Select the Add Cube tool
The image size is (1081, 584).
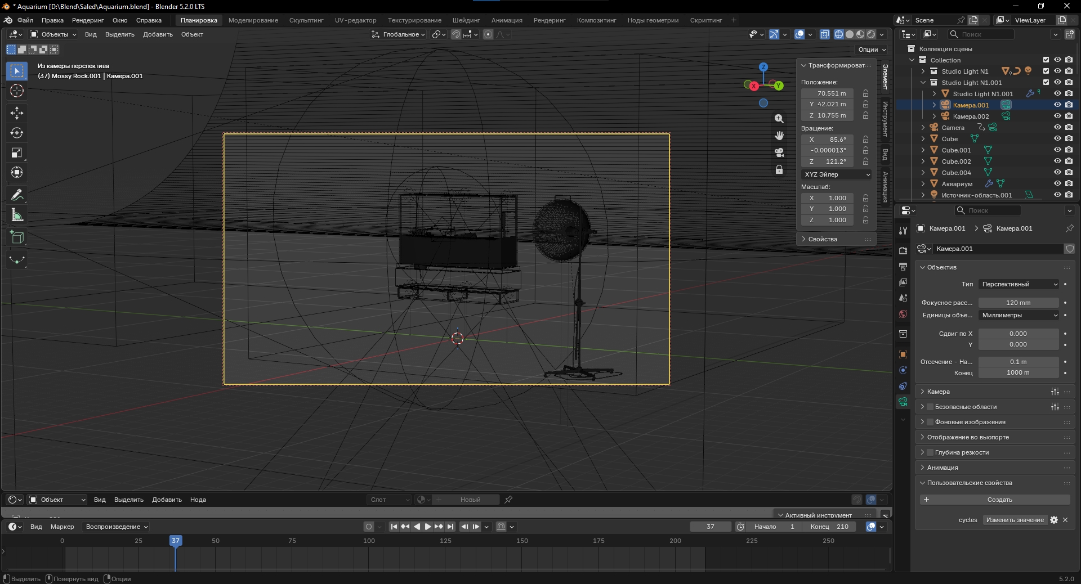pyautogui.click(x=17, y=237)
